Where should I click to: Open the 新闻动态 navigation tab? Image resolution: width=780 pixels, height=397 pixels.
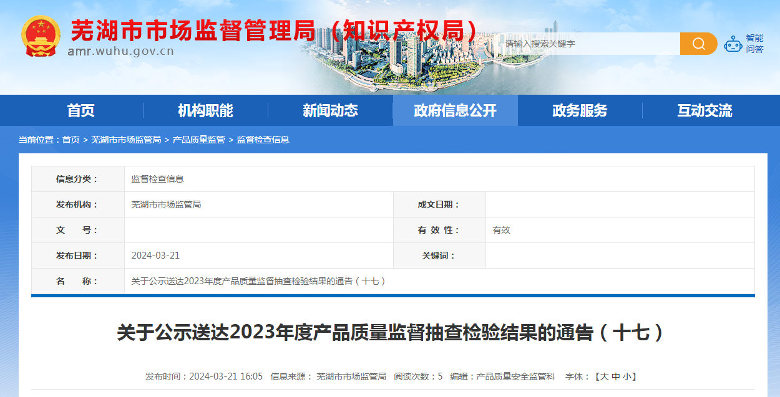(331, 110)
